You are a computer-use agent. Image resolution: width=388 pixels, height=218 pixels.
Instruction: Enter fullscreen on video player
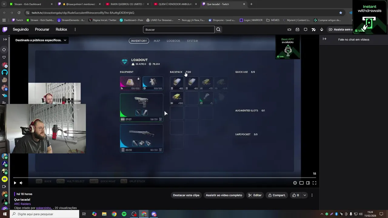[x=314, y=183]
